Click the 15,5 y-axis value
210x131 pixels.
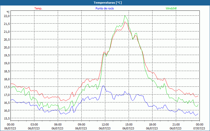point(7,118)
